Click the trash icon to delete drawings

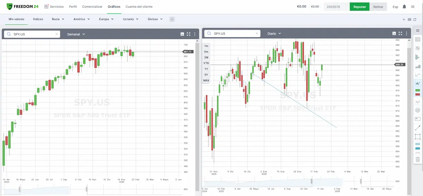pos(418,159)
